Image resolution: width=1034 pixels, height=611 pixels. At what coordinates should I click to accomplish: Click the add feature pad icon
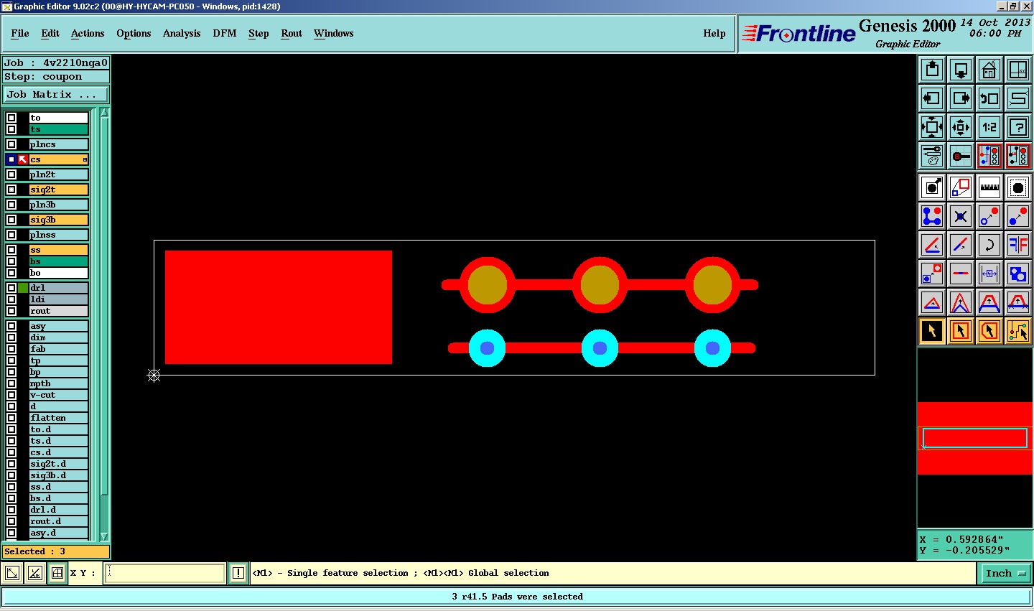pos(932,188)
